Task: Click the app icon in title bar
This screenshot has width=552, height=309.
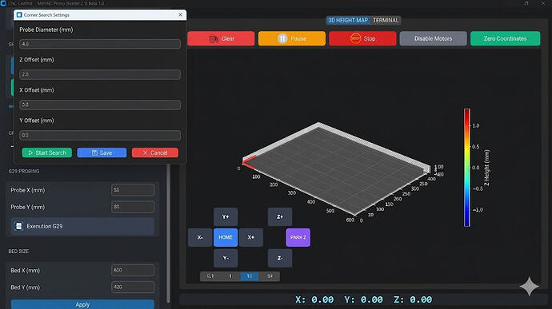Action: click(3, 3)
